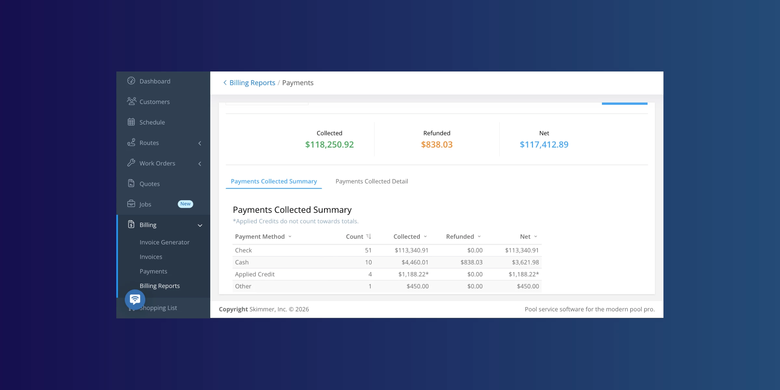Viewport: 780px width, 390px height.
Task: Collapse the Billing menu chevron
Action: (x=200, y=225)
